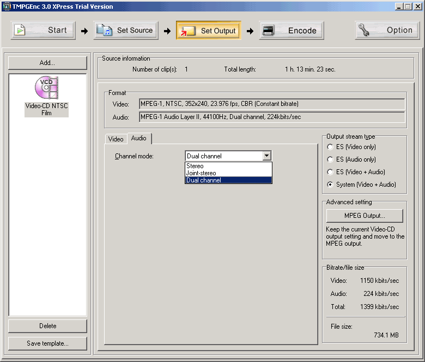This screenshot has height=362, width=425.
Task: Select the Set Output stage button
Action: [x=209, y=31]
